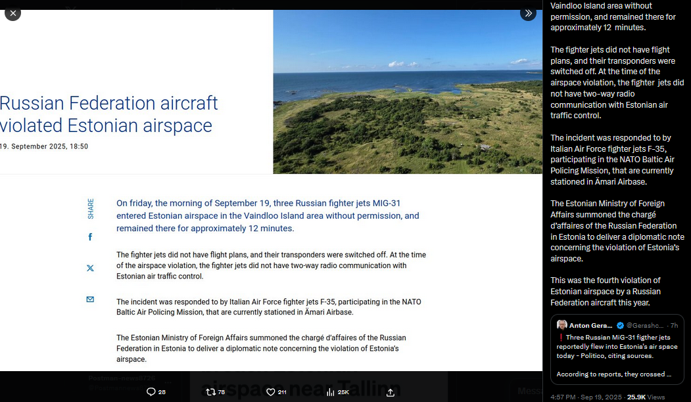Click the 4:57 PM · Sep 19, 2025 timestamp

coord(586,397)
